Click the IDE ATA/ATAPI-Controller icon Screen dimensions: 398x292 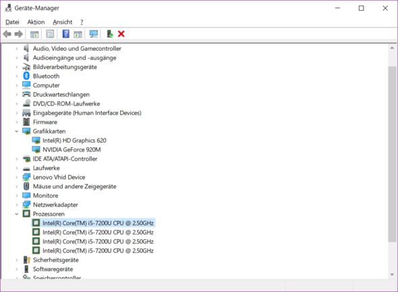point(26,159)
